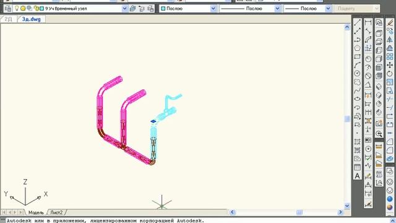Select the Ellipse tool
Image resolution: width=396 pixels, height=223 pixels.
[x=357, y=99]
